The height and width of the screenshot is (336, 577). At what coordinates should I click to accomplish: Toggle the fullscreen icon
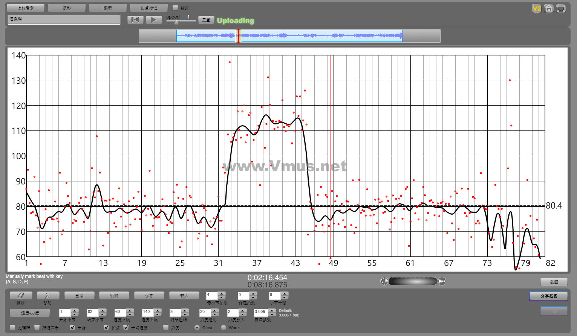561,9
